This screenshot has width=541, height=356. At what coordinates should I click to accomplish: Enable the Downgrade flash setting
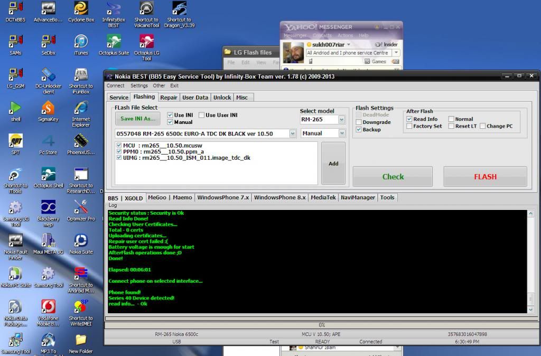pos(359,122)
